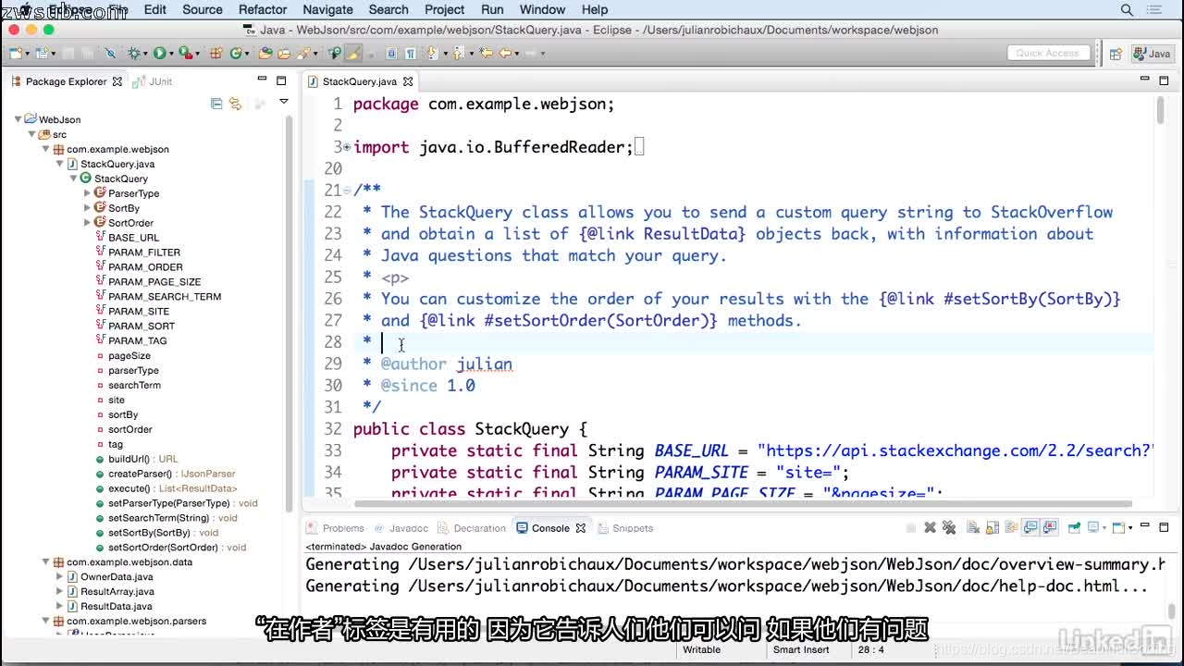Click the Previous Annotation arrow icon
This screenshot has width=1184, height=666.
coord(457,53)
